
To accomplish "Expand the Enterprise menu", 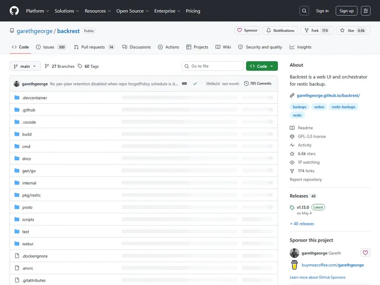I will [x=167, y=11].
